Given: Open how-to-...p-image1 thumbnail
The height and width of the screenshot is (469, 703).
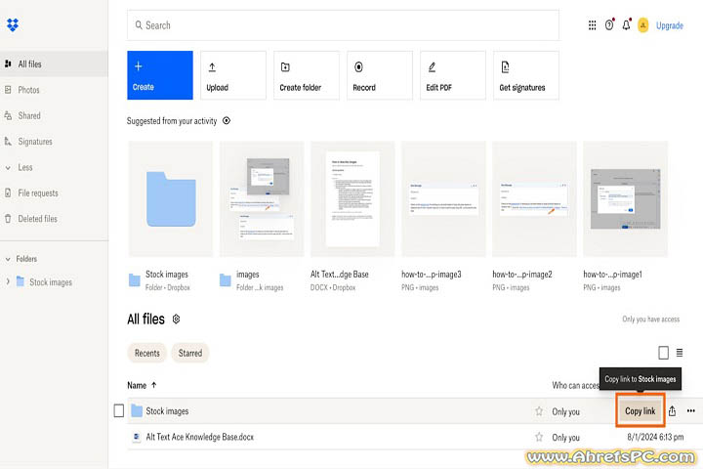Looking at the screenshot, I should [626, 198].
